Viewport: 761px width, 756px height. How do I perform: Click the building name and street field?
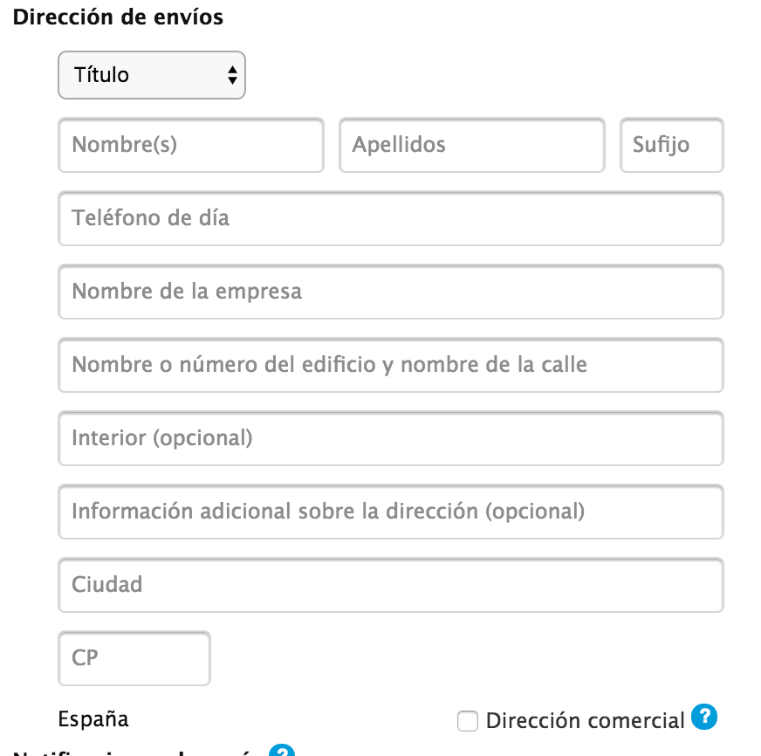[x=390, y=365]
